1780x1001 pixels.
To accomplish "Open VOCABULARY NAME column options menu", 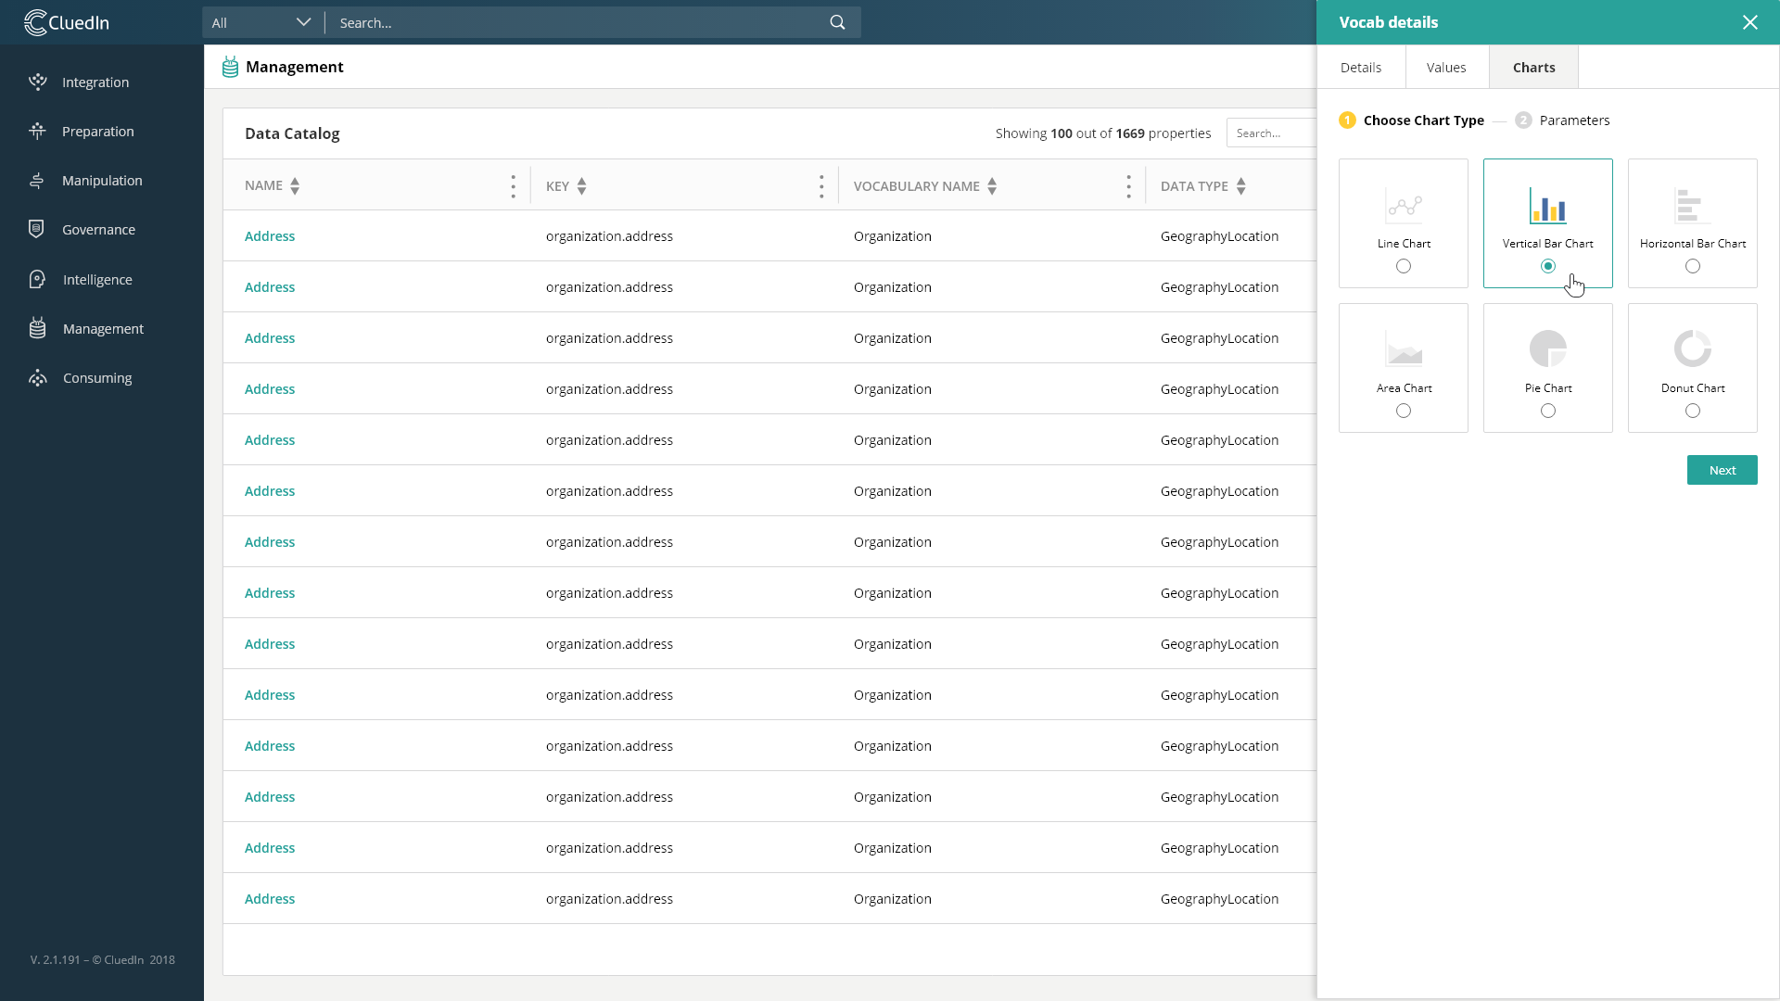I will click(x=1128, y=186).
